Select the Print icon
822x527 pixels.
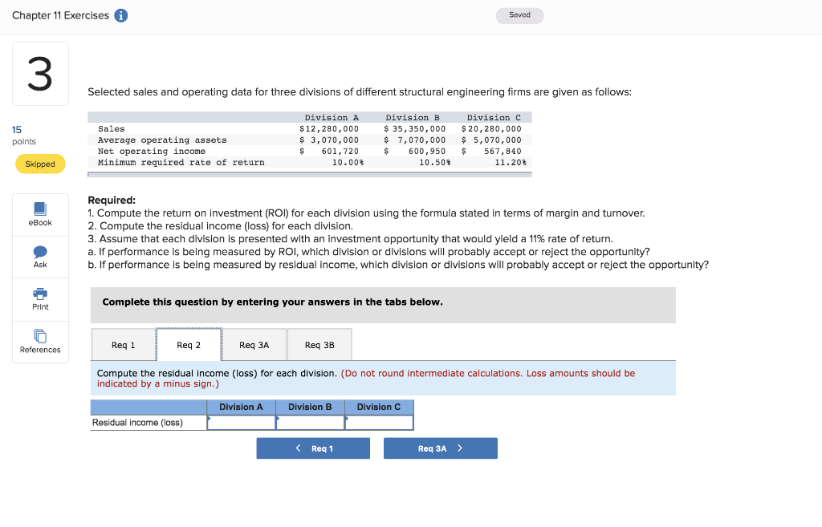[x=40, y=298]
